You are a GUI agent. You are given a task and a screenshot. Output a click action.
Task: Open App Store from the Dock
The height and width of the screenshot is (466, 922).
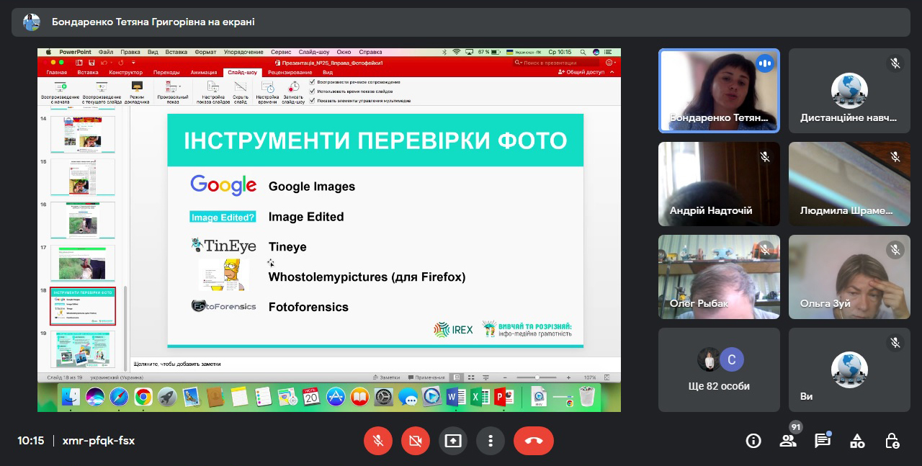click(335, 397)
